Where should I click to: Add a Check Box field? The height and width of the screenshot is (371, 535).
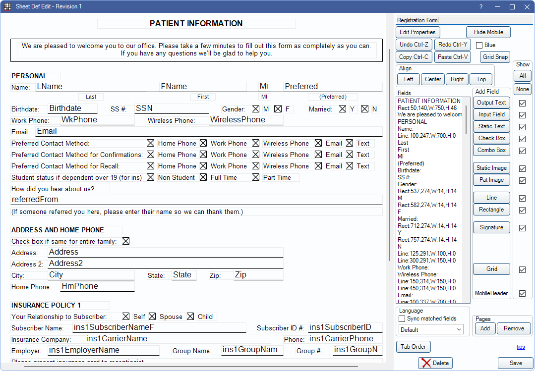[491, 138]
